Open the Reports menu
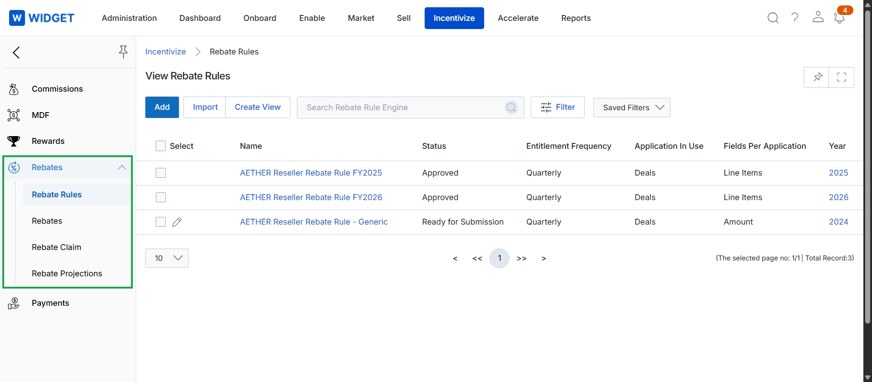Screen dimensions: 872x382 pyautogui.click(x=576, y=18)
